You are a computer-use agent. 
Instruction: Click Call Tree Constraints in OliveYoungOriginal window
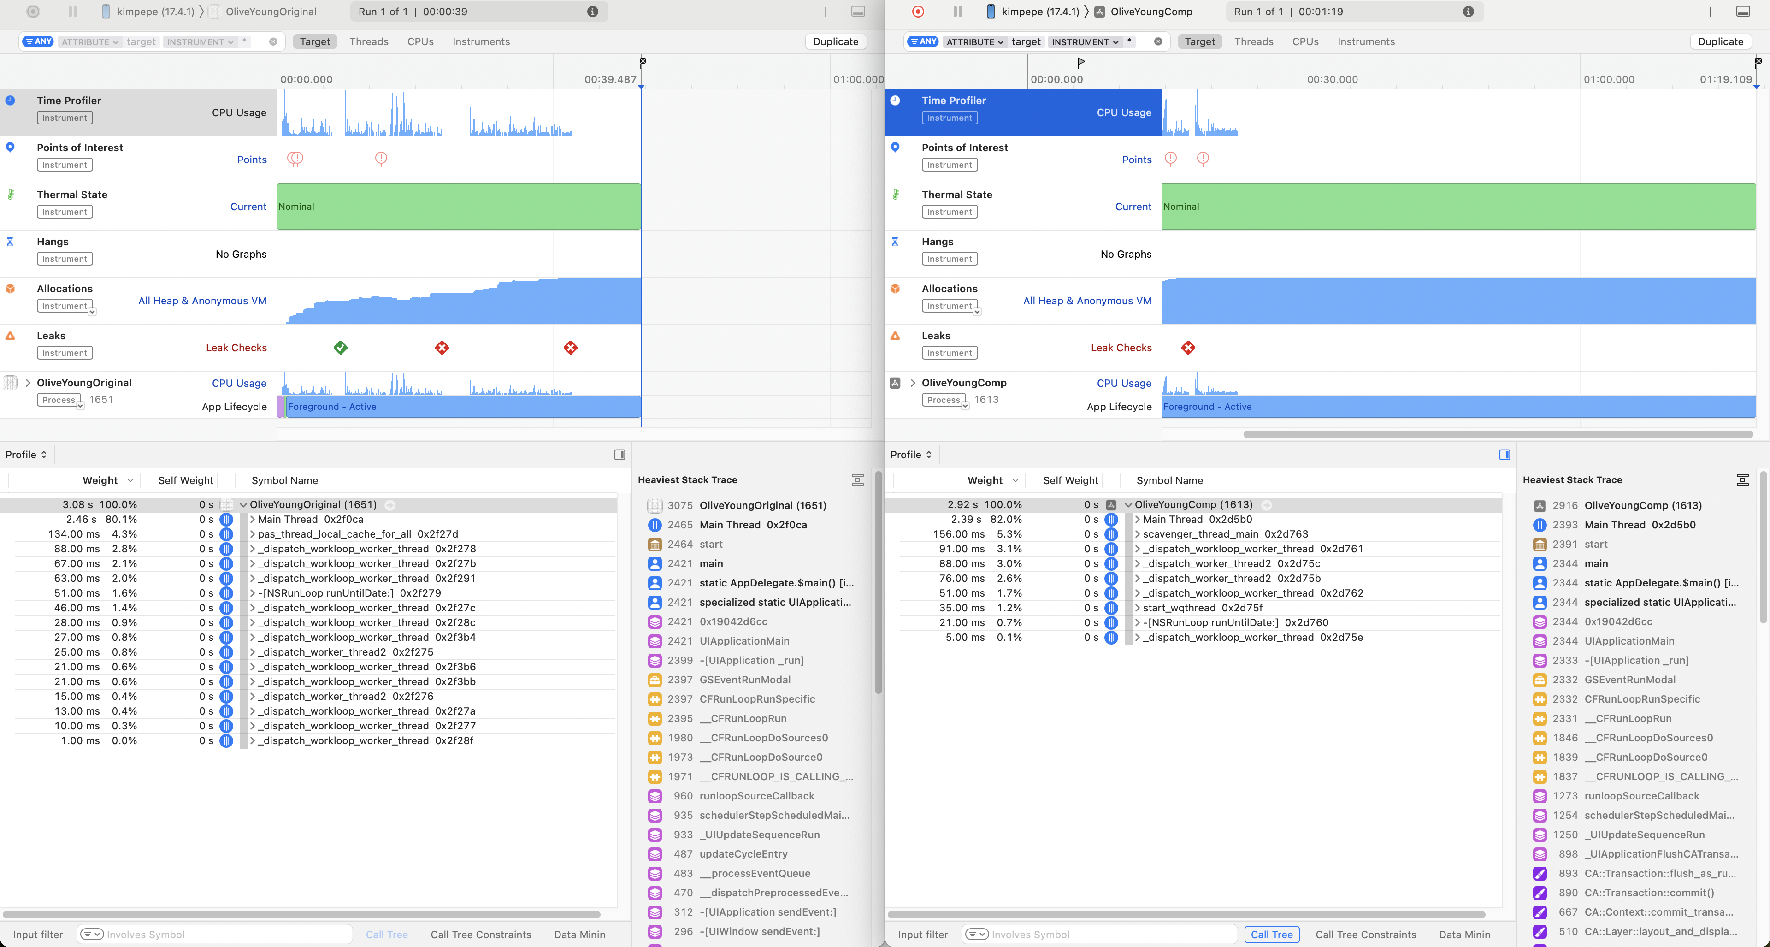(481, 935)
